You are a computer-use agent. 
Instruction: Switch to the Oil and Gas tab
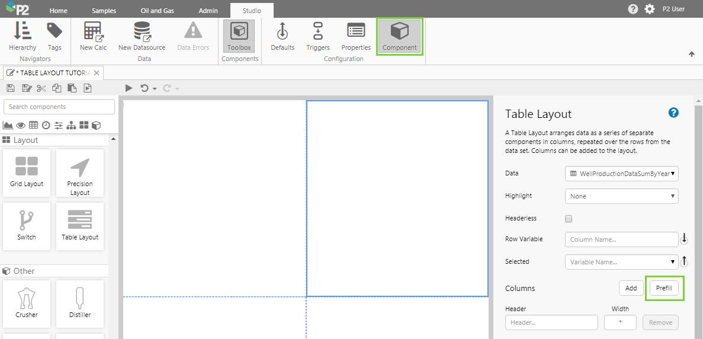tap(158, 11)
